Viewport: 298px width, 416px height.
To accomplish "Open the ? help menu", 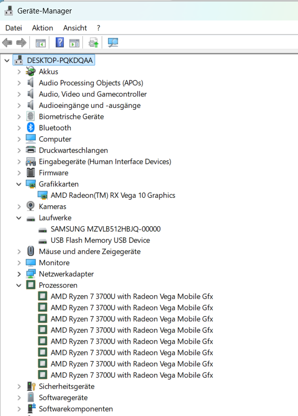I will pos(99,28).
